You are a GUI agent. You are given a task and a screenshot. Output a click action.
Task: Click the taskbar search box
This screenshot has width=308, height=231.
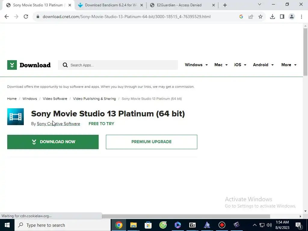(x=63, y=225)
